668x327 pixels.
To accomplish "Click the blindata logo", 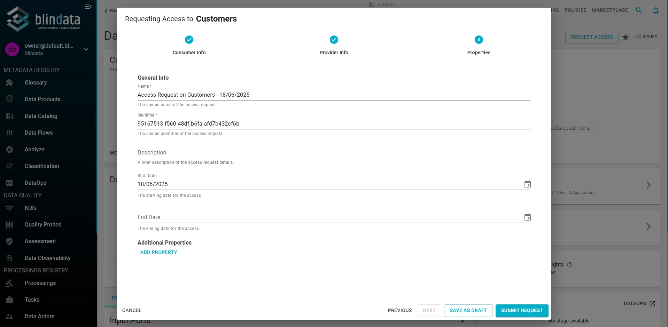I will pyautogui.click(x=44, y=19).
